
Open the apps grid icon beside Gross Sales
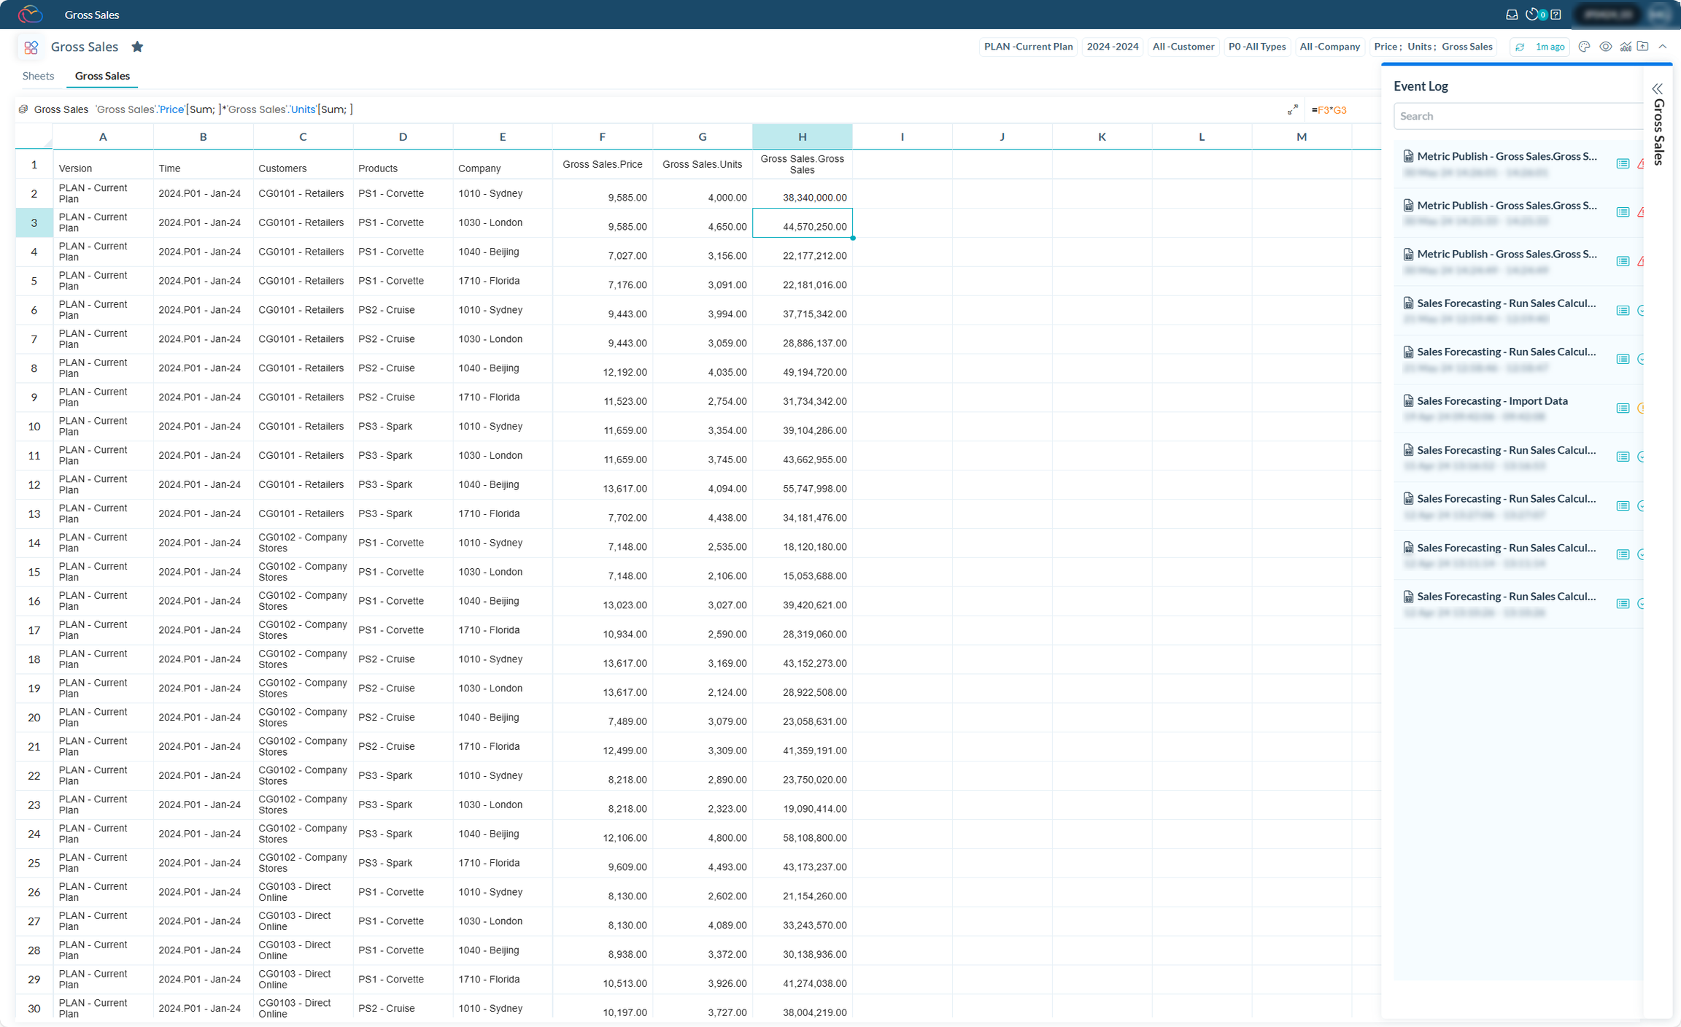point(31,47)
